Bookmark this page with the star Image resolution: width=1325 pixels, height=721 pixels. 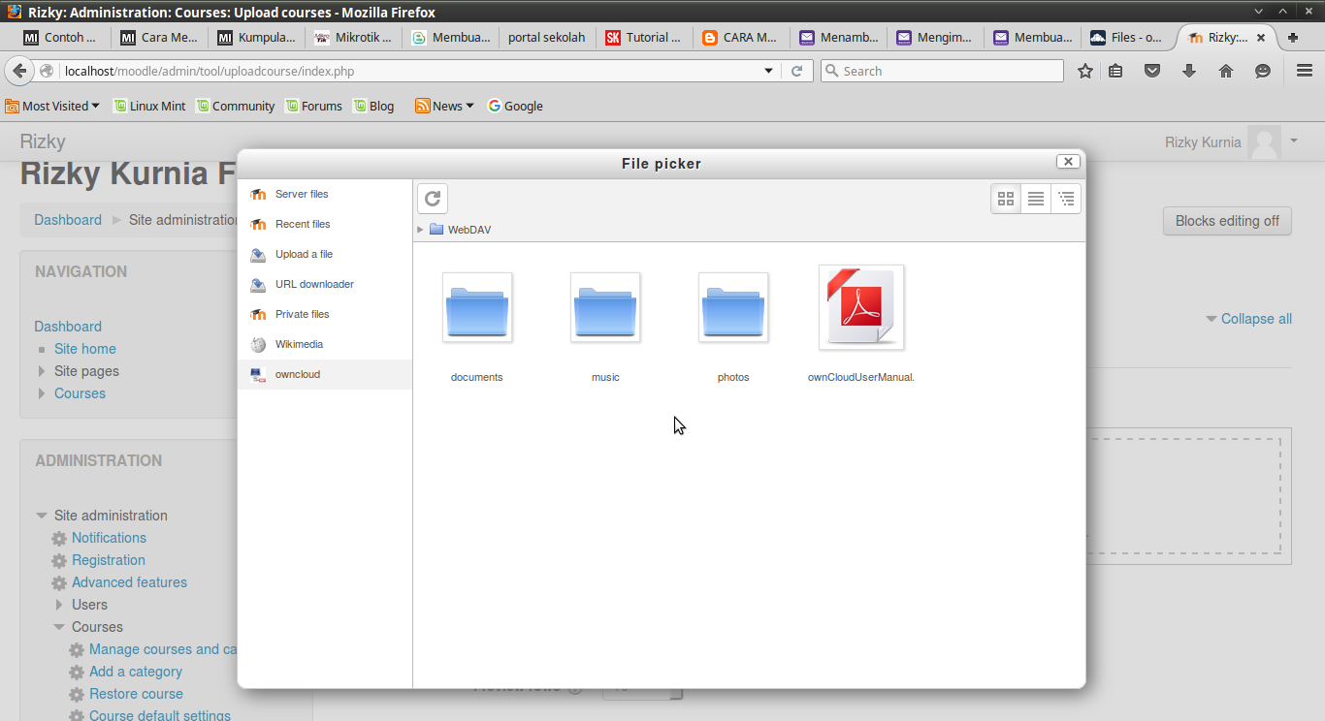point(1085,71)
